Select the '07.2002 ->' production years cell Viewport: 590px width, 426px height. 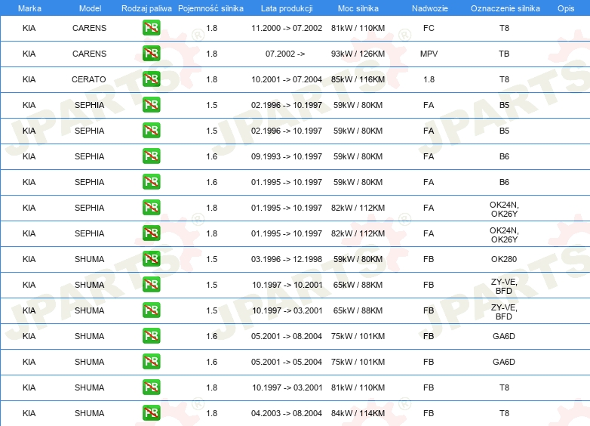(x=285, y=54)
